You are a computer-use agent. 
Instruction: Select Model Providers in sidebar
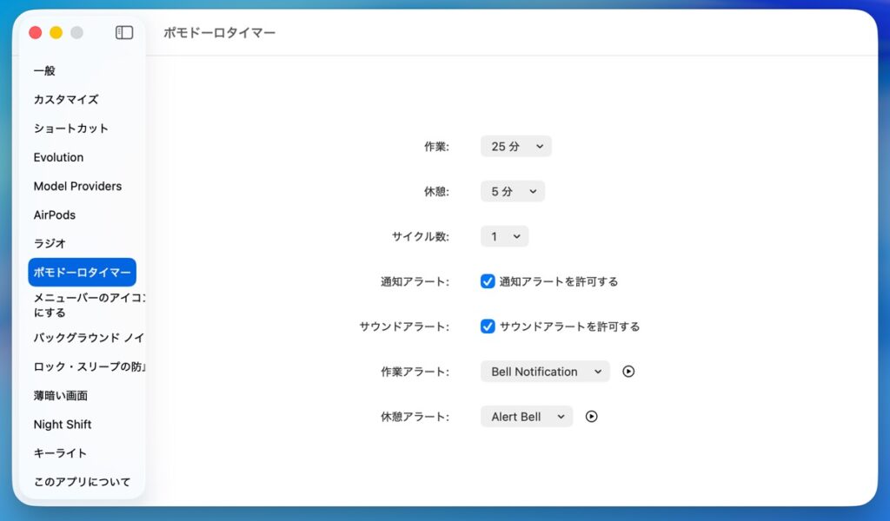(x=77, y=186)
